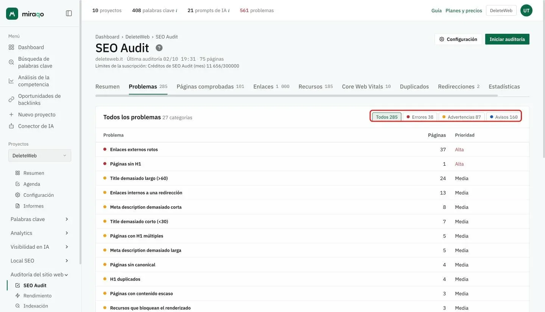Click the help question mark beside SEO Audit

pos(159,48)
